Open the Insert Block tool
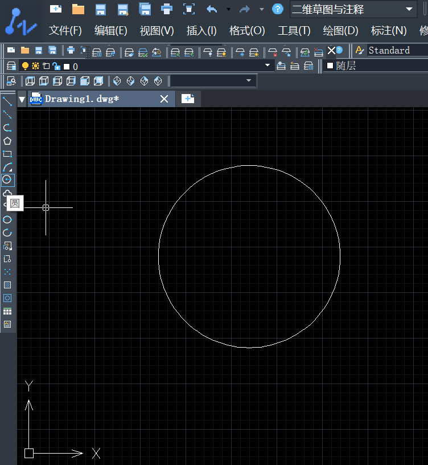 (x=7, y=246)
